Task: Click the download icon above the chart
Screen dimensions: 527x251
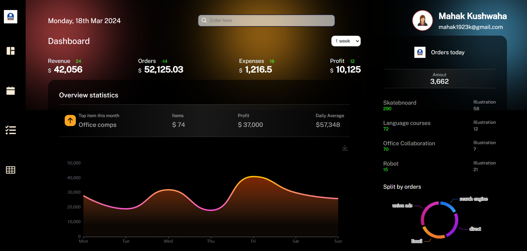Action: [345, 148]
